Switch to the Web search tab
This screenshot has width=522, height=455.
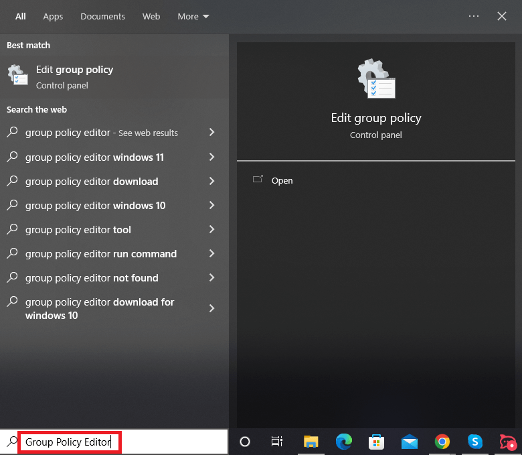point(151,16)
